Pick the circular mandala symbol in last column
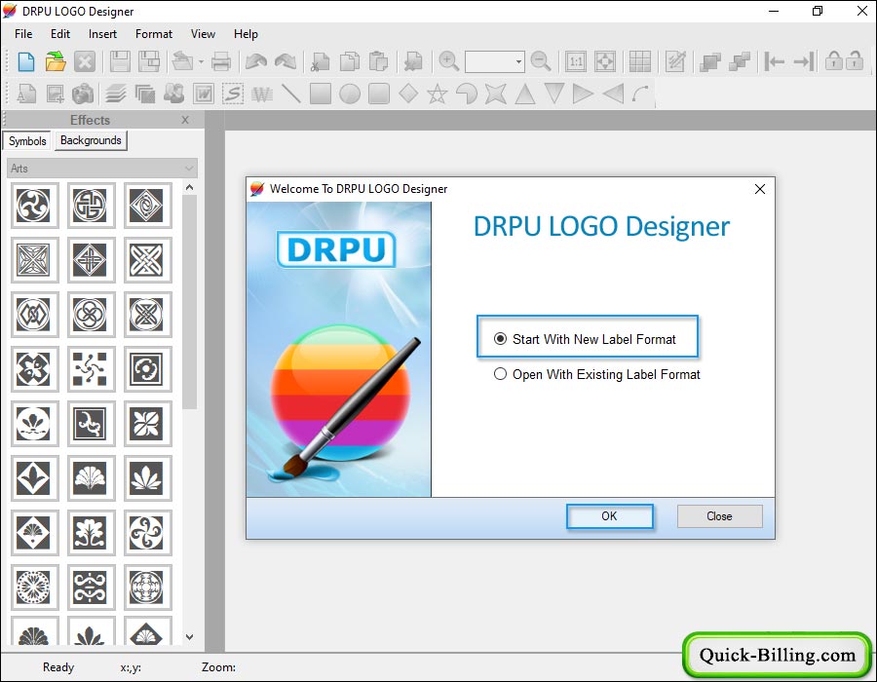The width and height of the screenshot is (877, 682). click(146, 587)
